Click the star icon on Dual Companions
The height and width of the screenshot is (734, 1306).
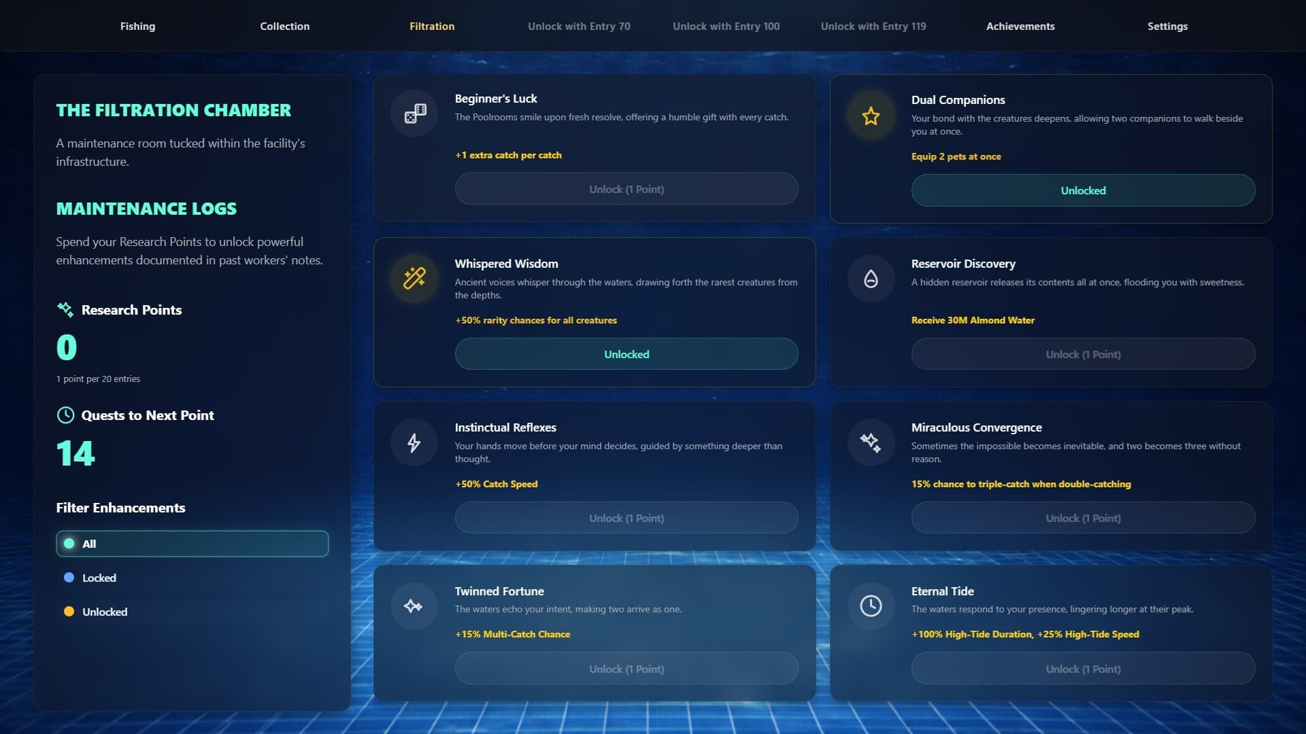tap(871, 116)
